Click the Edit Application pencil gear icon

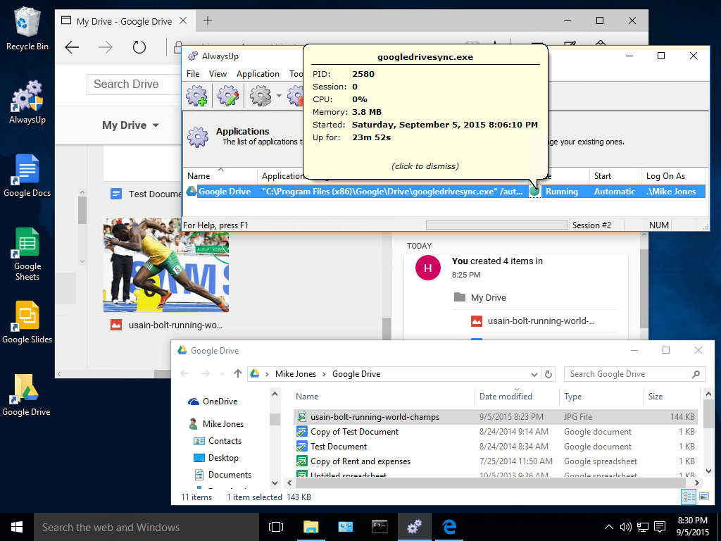228,96
